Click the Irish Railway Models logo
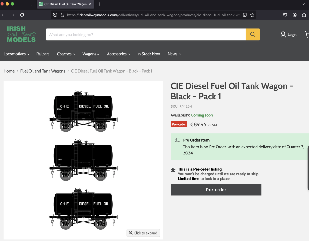 [x=21, y=34]
